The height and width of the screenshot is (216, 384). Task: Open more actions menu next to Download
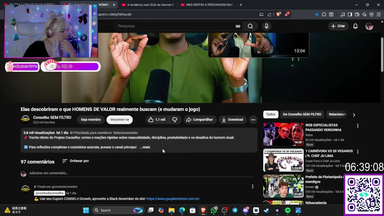click(x=253, y=120)
